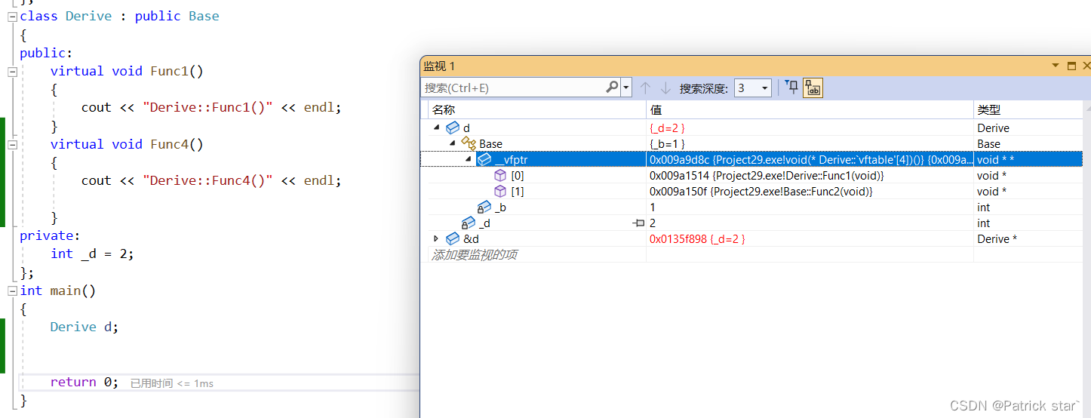Collapse the __vfptr node

pyautogui.click(x=469, y=159)
